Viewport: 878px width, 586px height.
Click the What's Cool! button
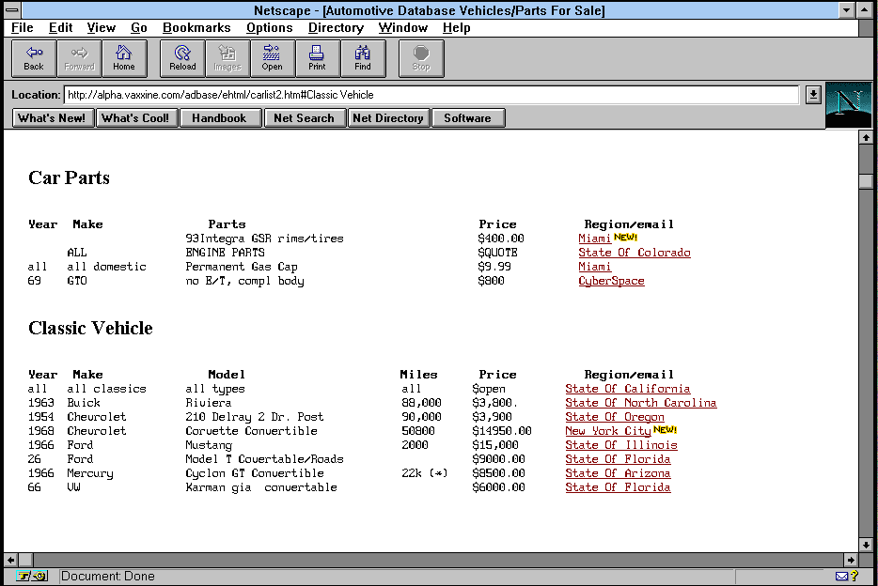click(x=135, y=118)
